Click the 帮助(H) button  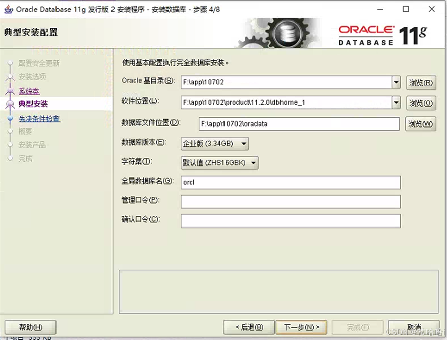point(30,327)
